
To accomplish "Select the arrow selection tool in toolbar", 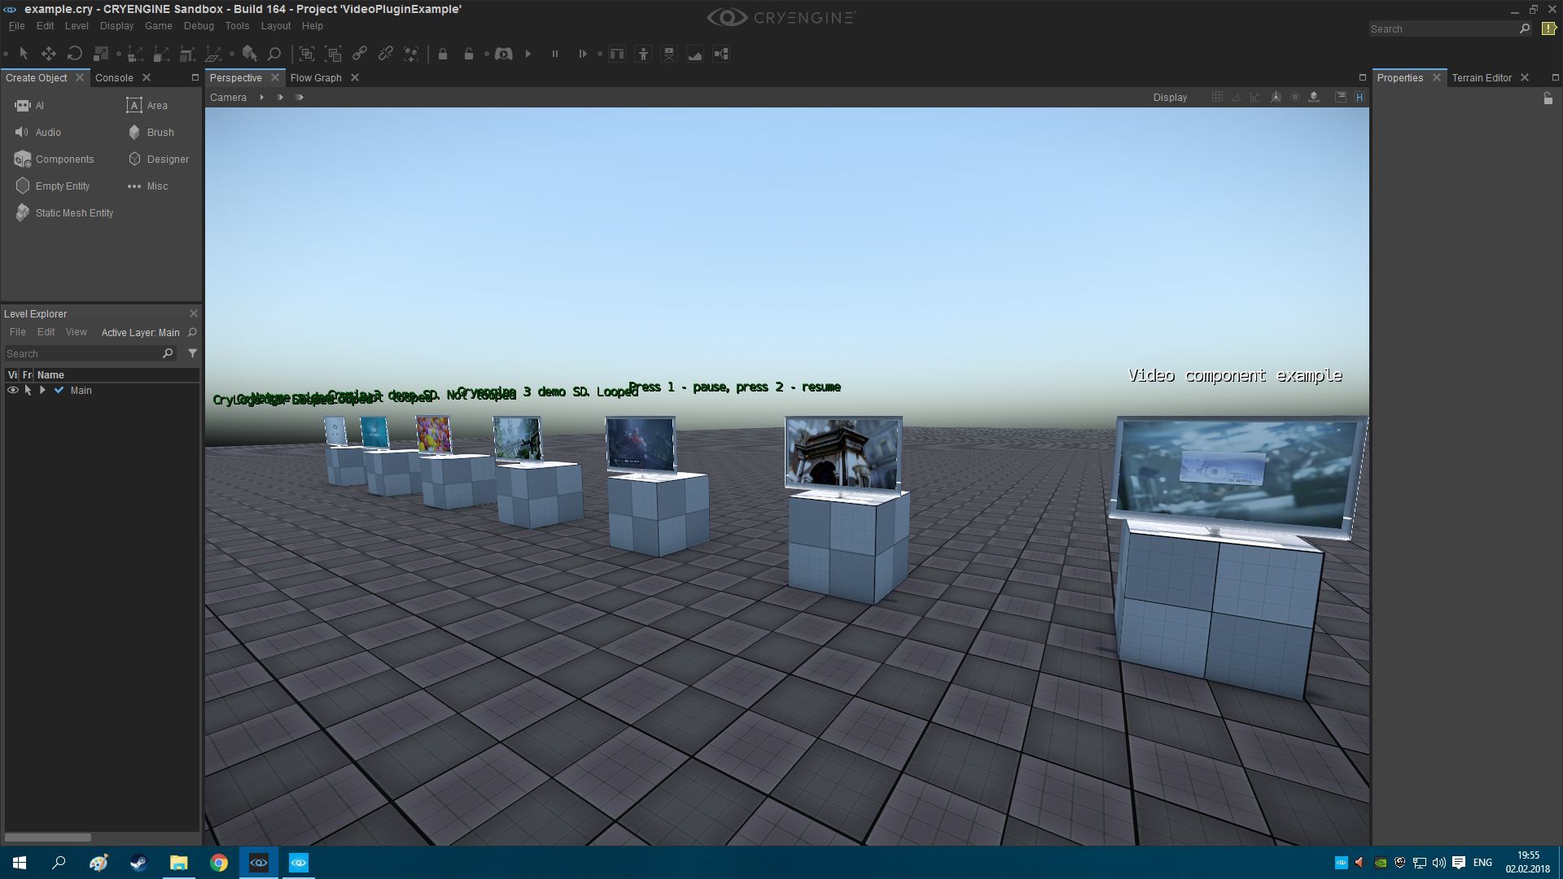I will click(24, 54).
